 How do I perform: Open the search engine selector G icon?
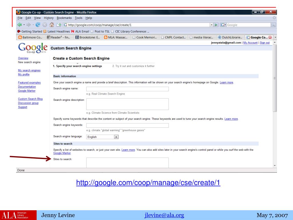click(223, 25)
